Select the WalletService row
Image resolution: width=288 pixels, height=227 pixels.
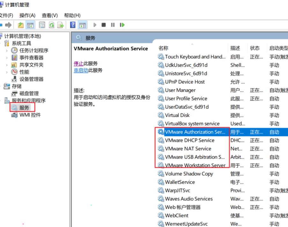(223, 182)
